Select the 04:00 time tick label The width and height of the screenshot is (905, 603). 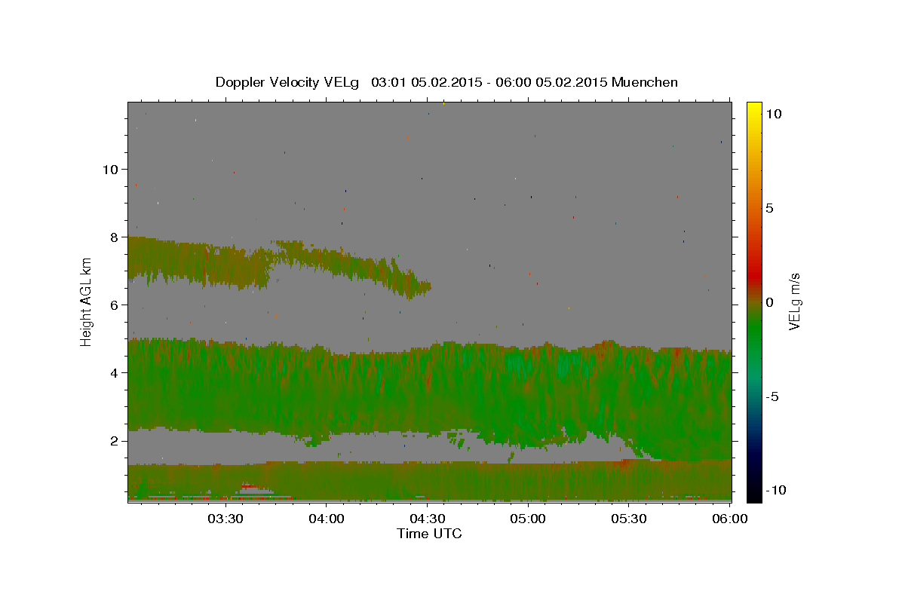326,519
